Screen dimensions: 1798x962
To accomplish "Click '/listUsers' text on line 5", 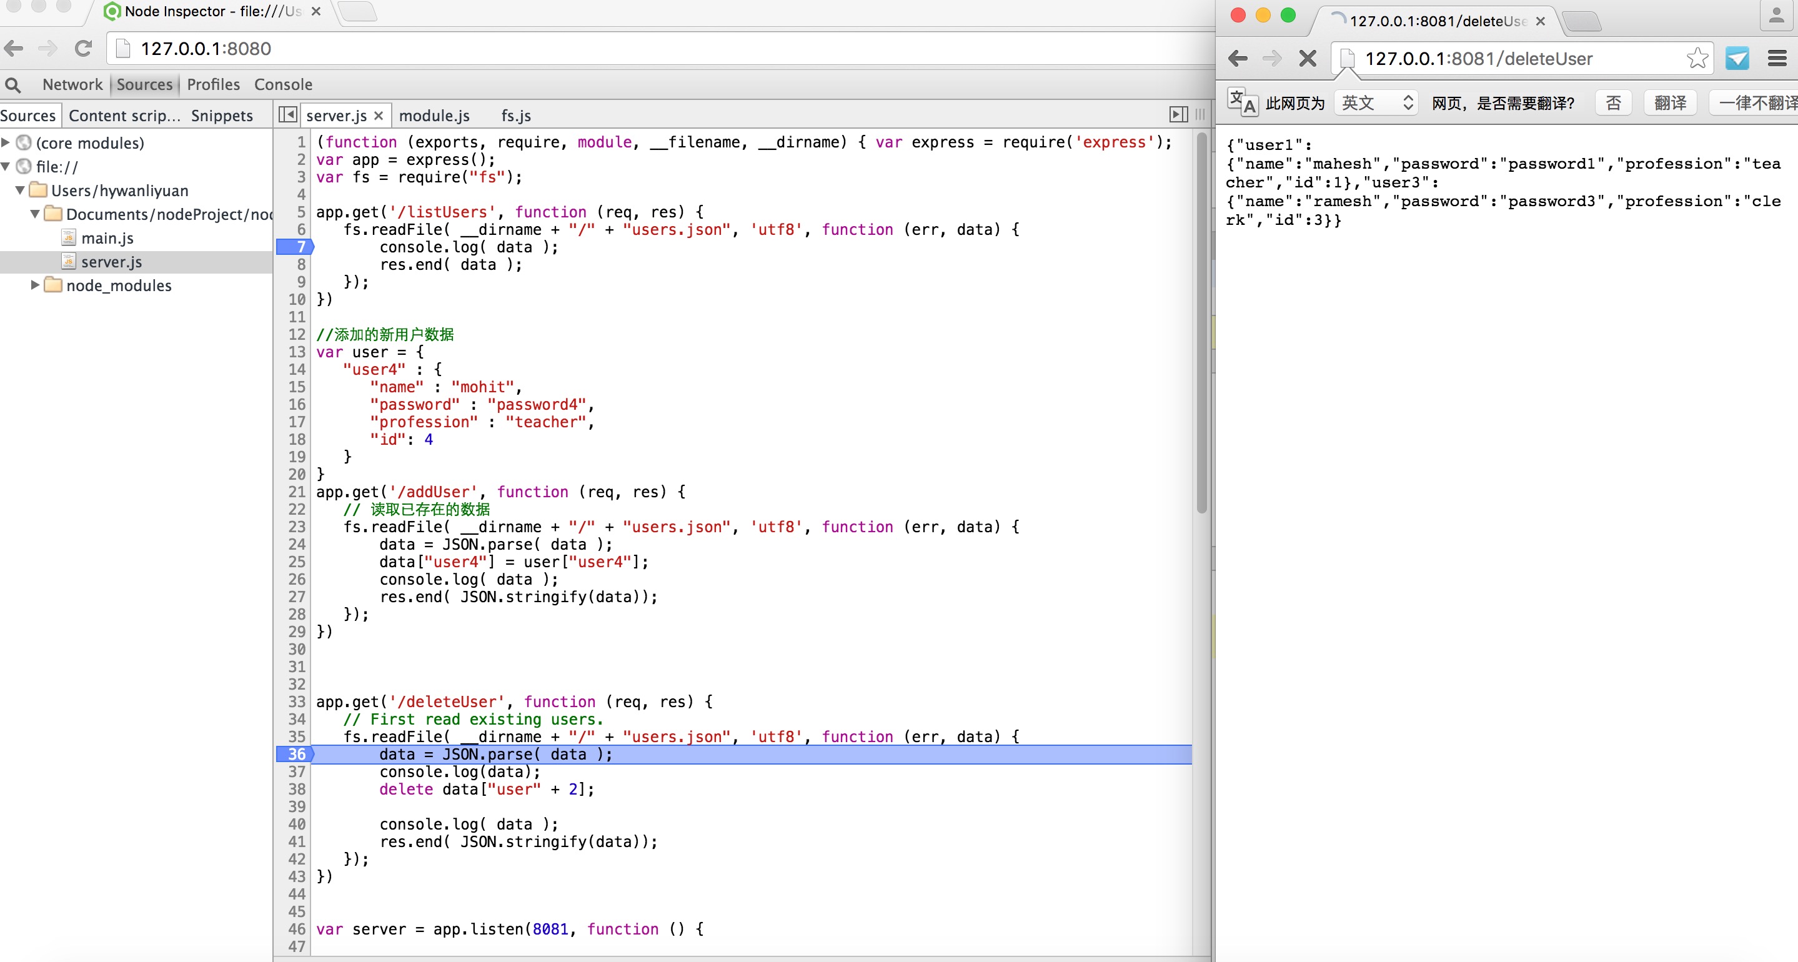I will pyautogui.click(x=442, y=212).
